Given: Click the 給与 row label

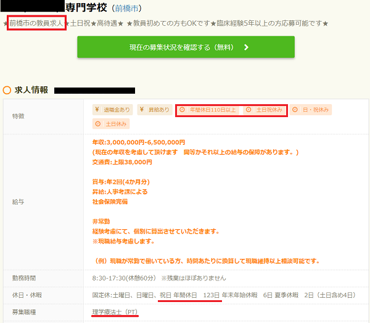Looking at the screenshot, I should point(18,202).
